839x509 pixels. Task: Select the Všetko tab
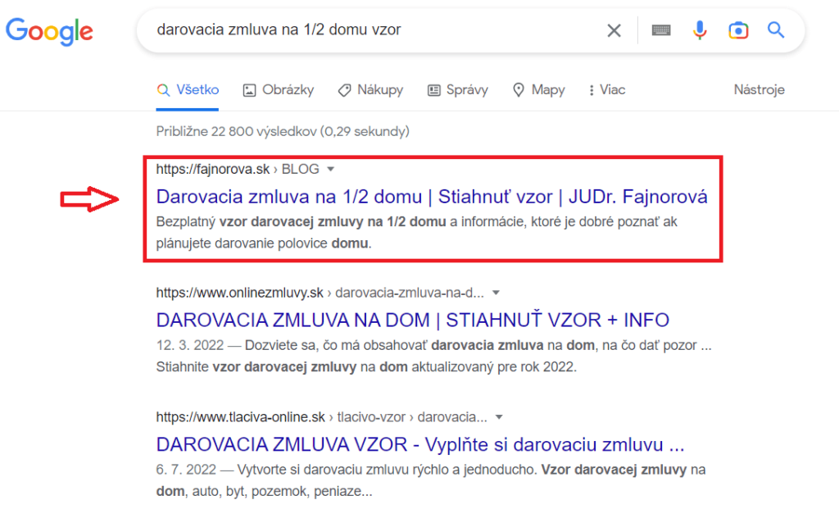[188, 90]
